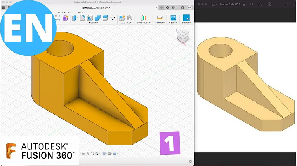Click the Pattern icon beside Create Form
297x166 pixels.
(x=58, y=18)
